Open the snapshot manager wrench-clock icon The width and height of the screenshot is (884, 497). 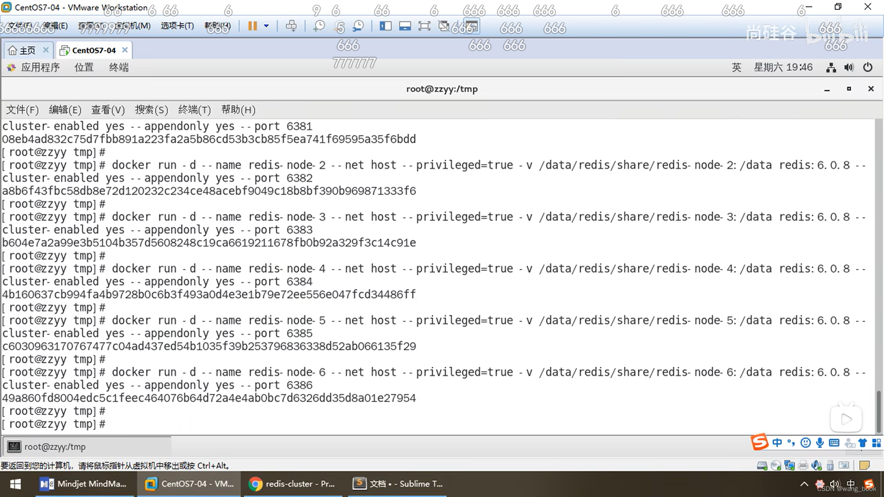coord(358,26)
